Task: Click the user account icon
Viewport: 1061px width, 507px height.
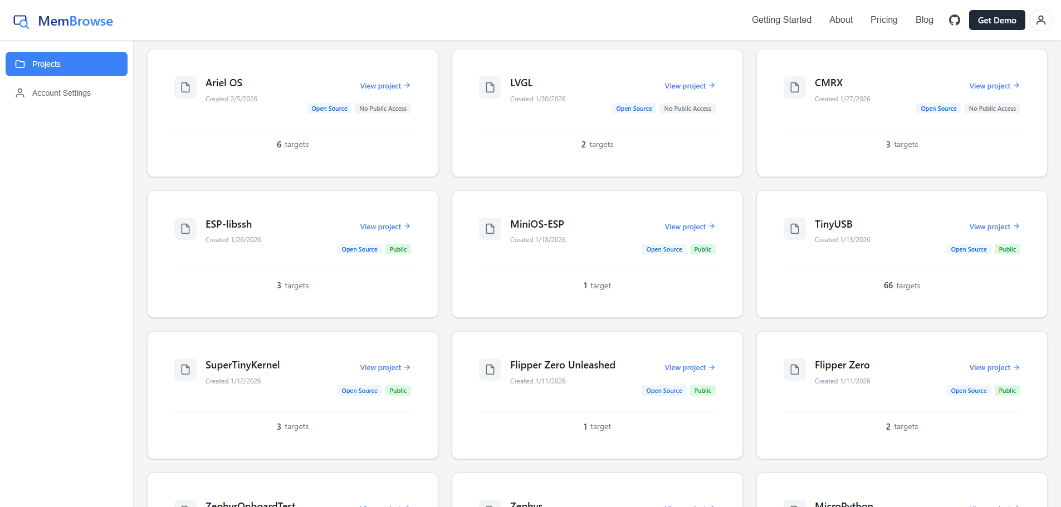Action: [x=1040, y=20]
